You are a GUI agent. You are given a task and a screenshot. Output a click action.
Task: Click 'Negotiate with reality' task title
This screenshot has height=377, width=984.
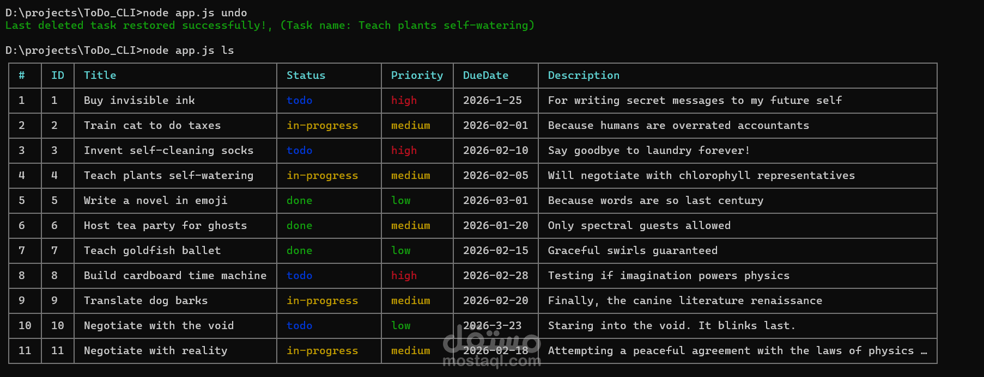point(155,351)
